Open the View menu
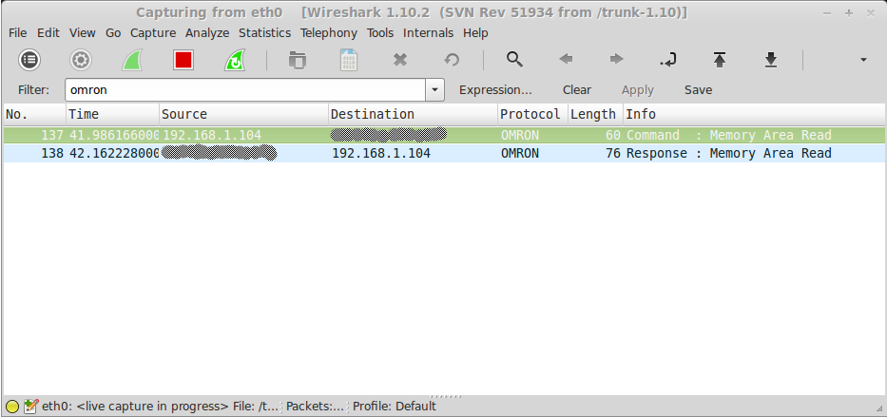Screen dimensions: 887x417 click(83, 33)
